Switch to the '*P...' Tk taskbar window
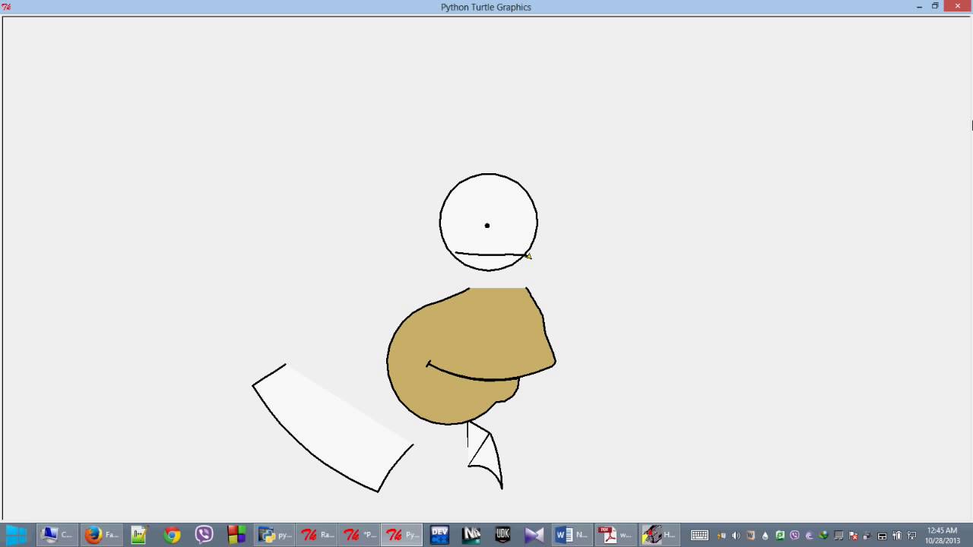Screen dimensions: 973x547 coord(360,535)
